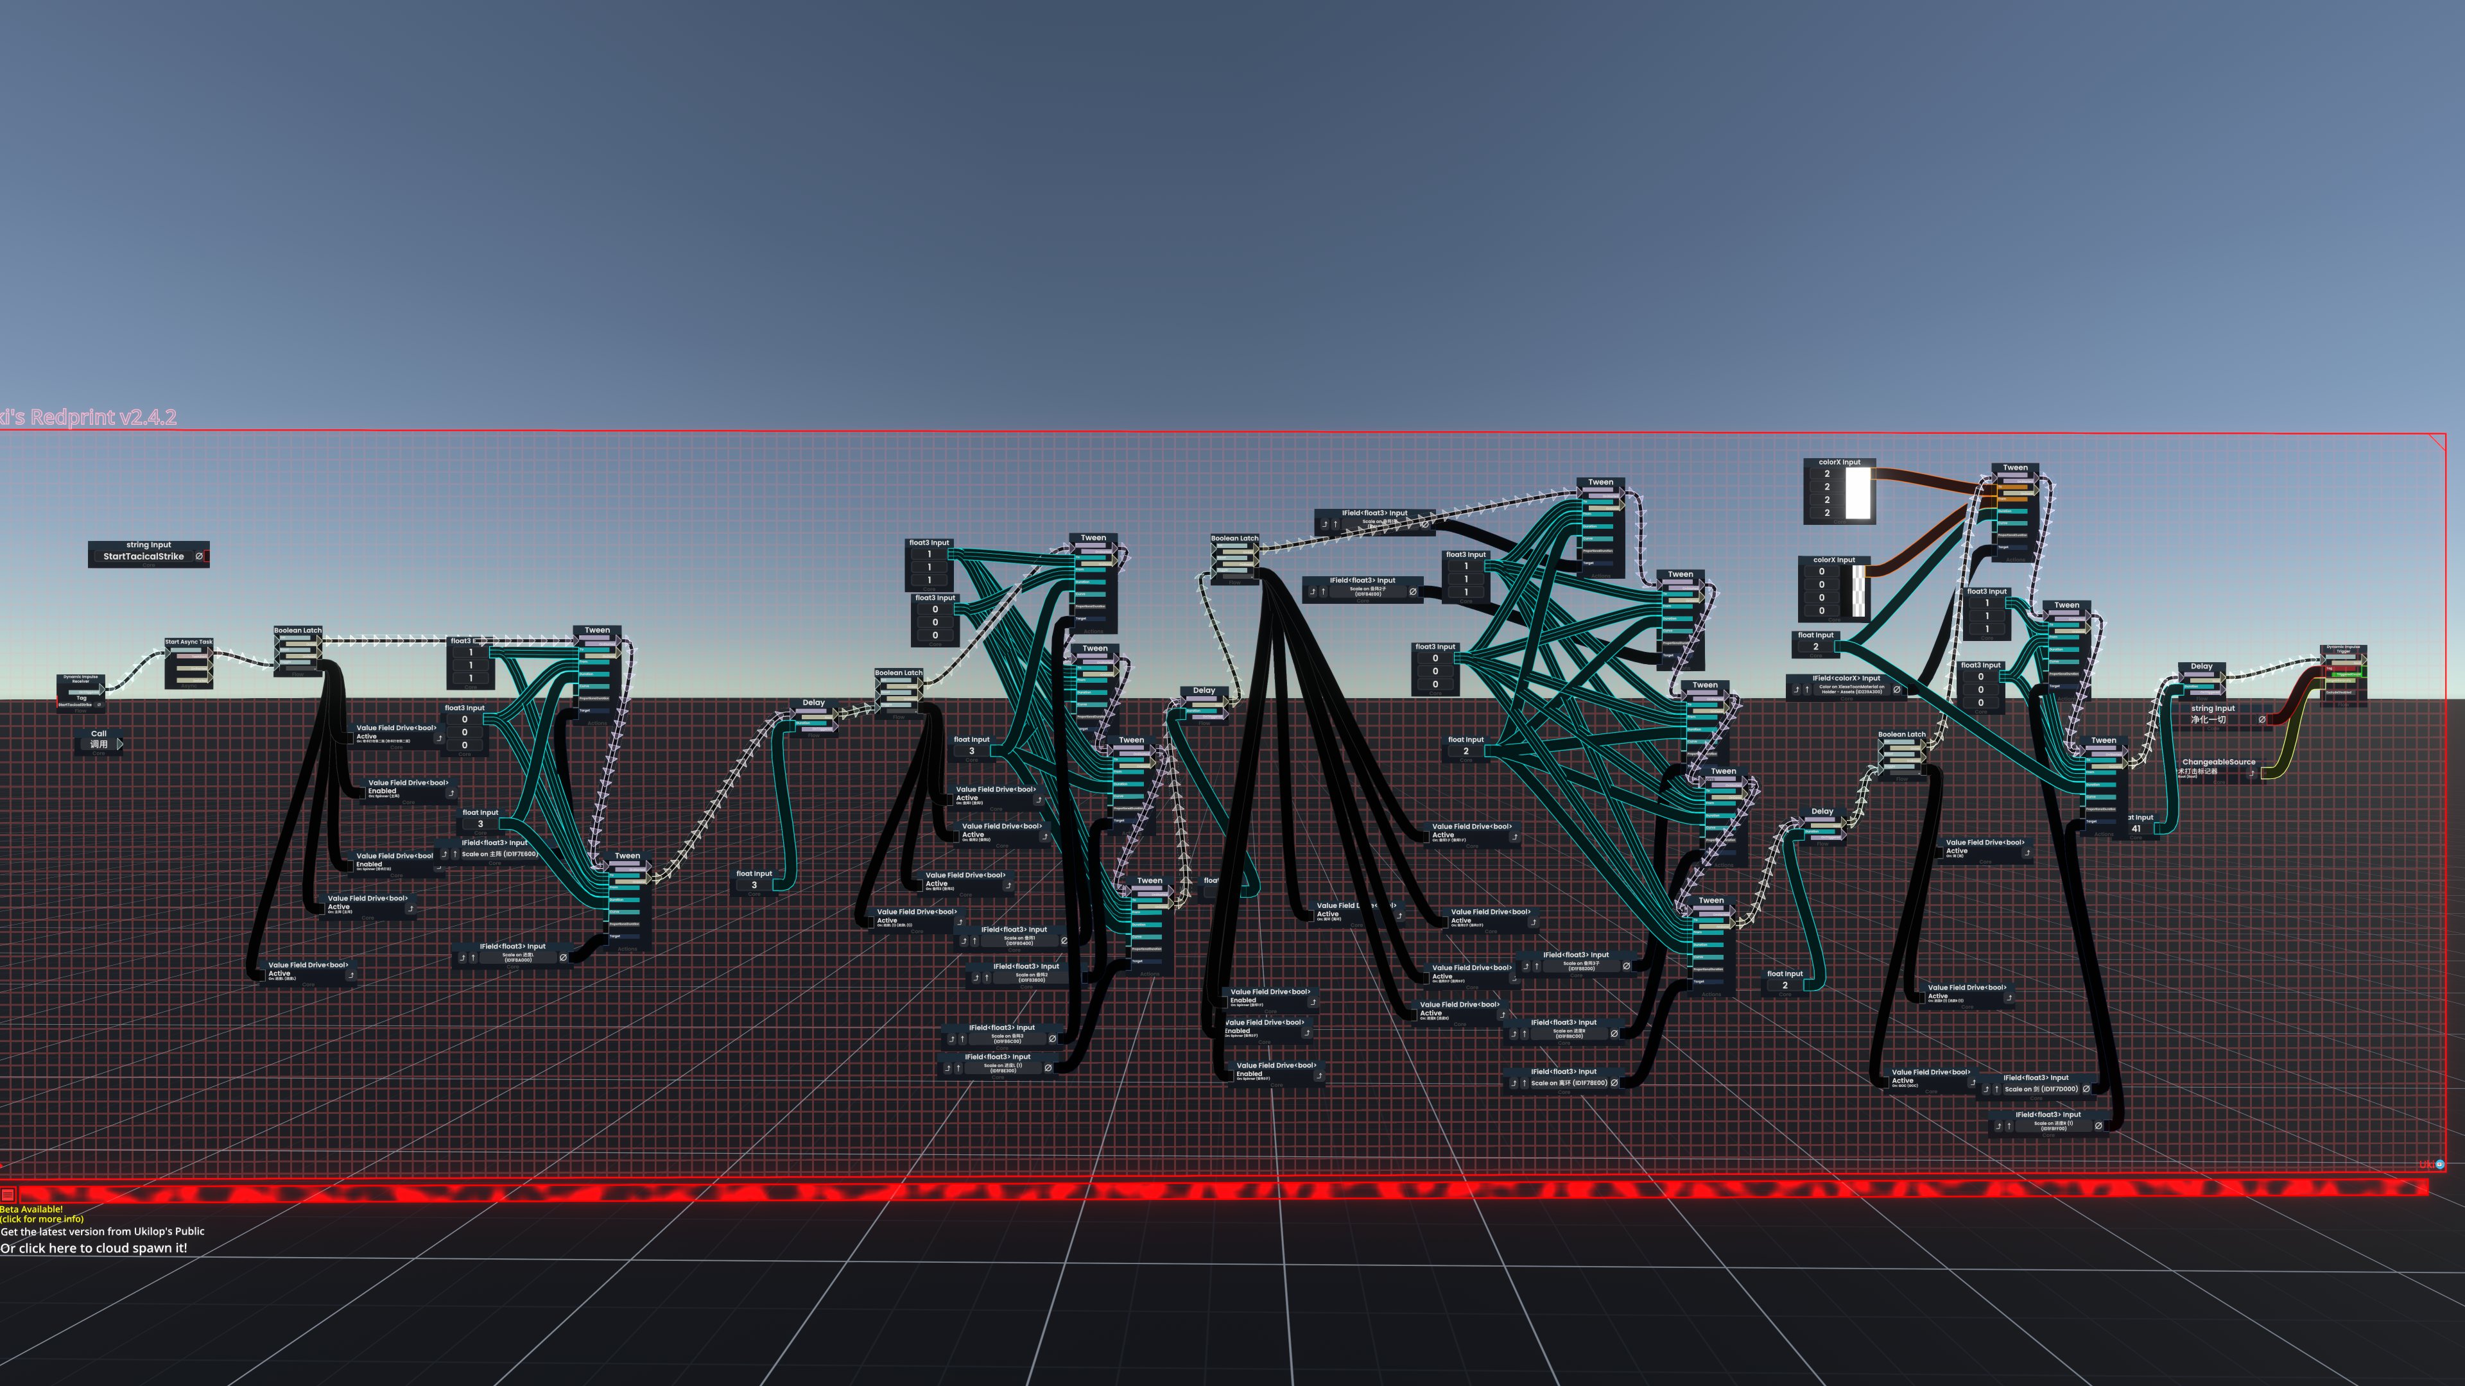This screenshot has height=1386, width=2465.
Task: Click up-arrow icon on Scale on 主阵 IField
Action: [x=454, y=854]
